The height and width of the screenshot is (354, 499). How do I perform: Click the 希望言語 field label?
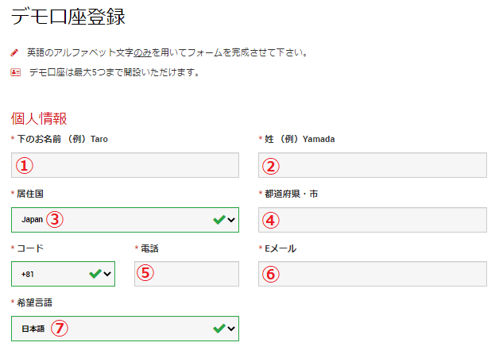(34, 303)
